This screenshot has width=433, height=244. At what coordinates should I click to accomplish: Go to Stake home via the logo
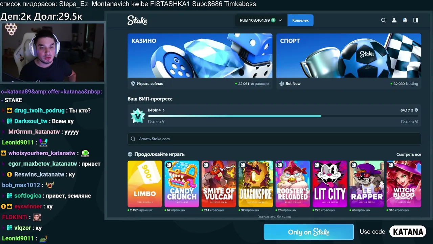coord(137,20)
